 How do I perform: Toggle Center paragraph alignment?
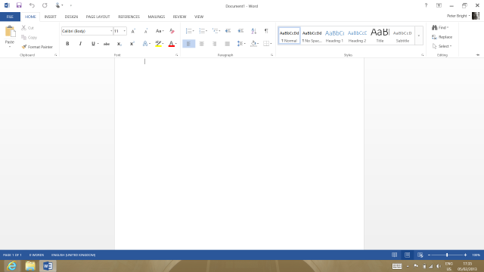(x=202, y=44)
